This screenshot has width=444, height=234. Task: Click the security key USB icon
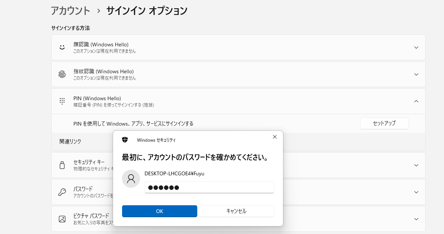point(62,165)
